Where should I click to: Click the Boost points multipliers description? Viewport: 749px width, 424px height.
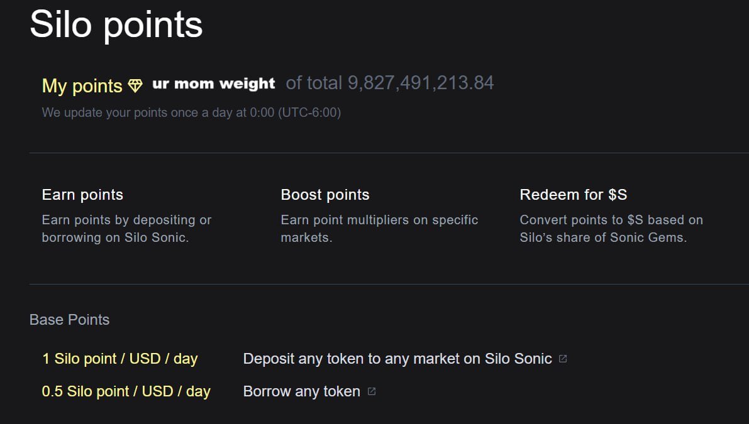(x=379, y=229)
